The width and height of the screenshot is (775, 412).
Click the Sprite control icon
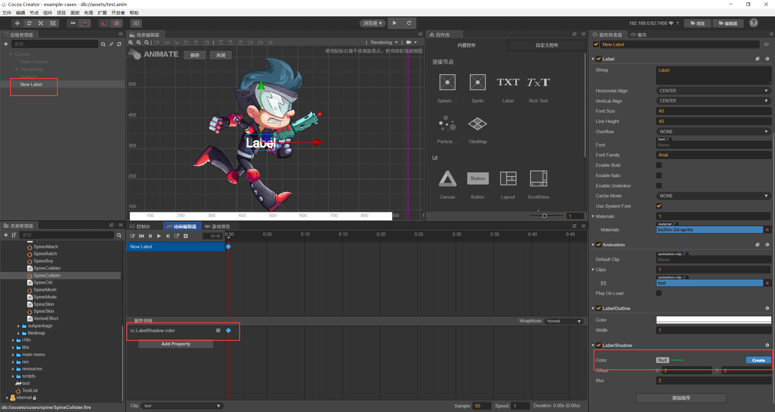point(477,82)
